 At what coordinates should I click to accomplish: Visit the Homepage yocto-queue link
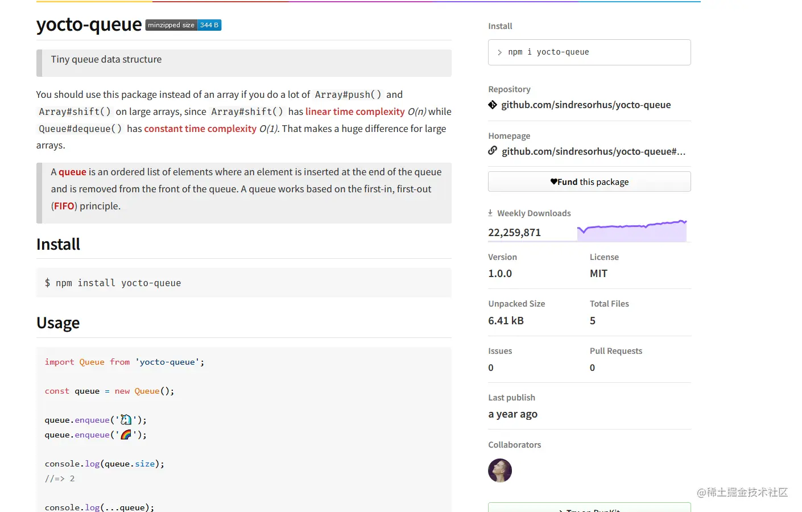tap(593, 151)
